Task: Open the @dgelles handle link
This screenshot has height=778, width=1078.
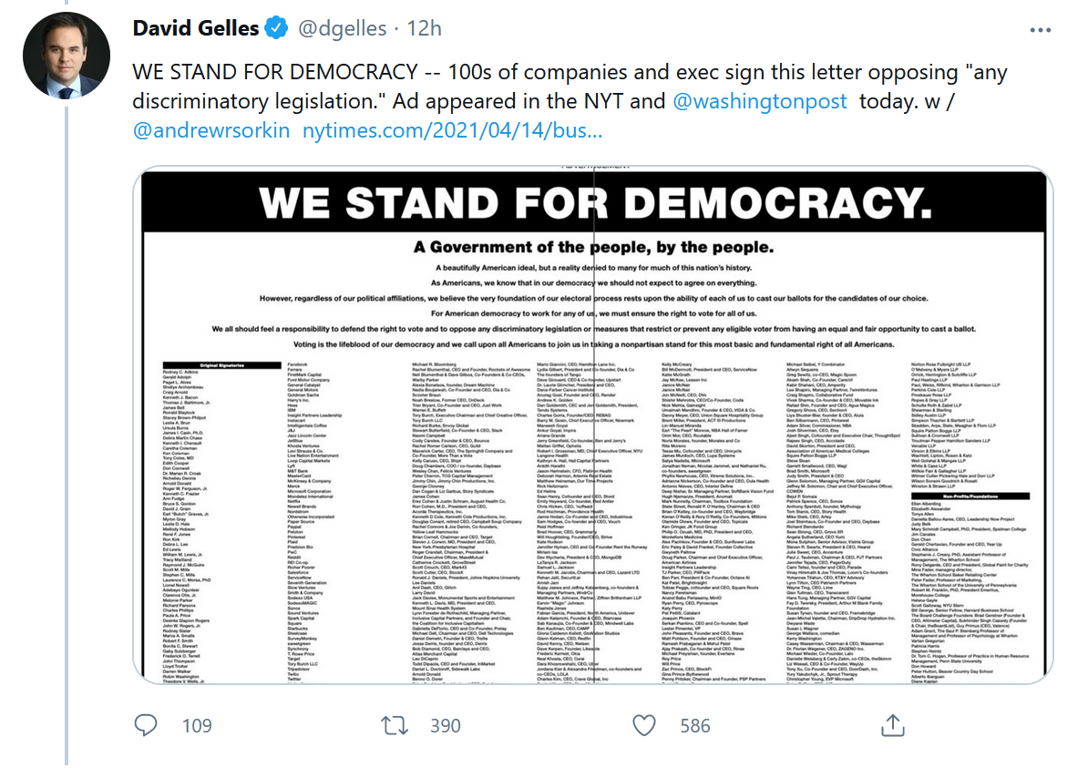Action: tap(344, 29)
